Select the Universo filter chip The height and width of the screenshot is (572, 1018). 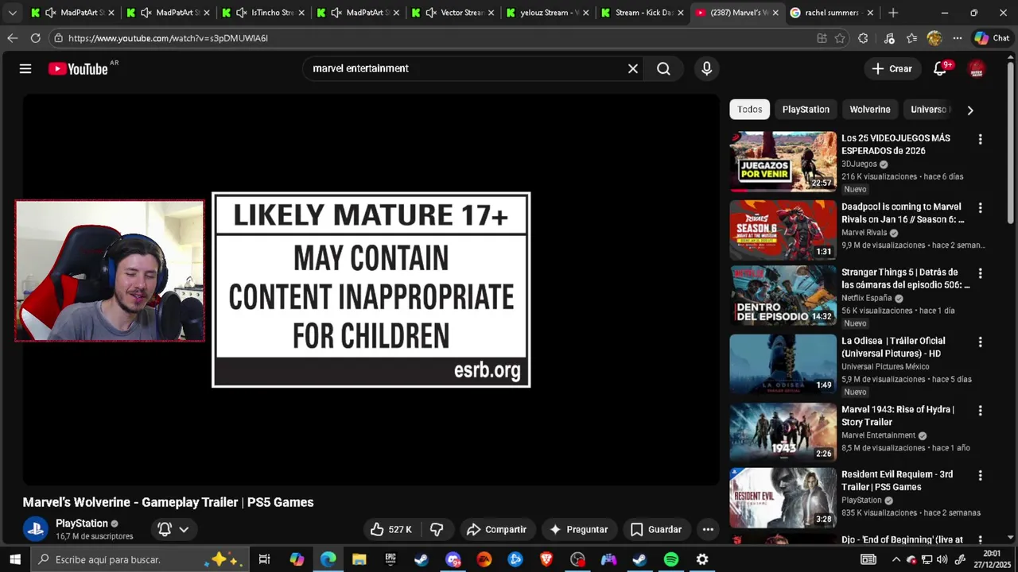coord(930,110)
